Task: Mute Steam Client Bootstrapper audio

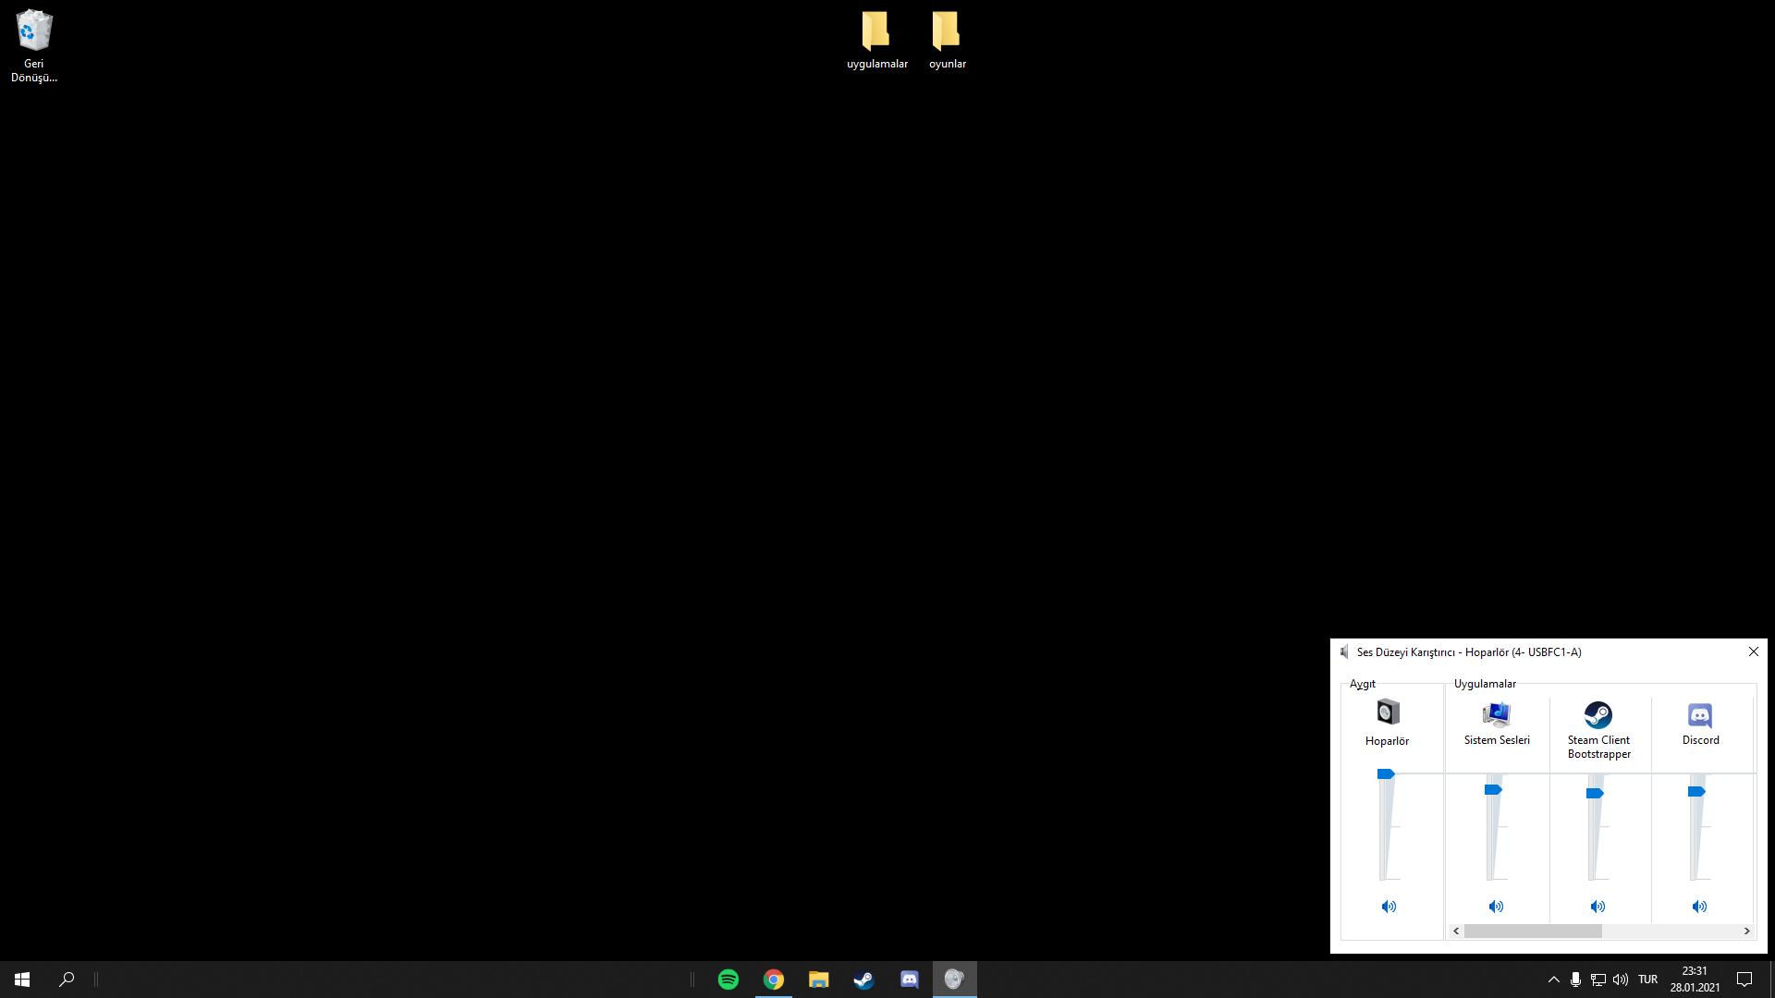Action: click(1597, 906)
